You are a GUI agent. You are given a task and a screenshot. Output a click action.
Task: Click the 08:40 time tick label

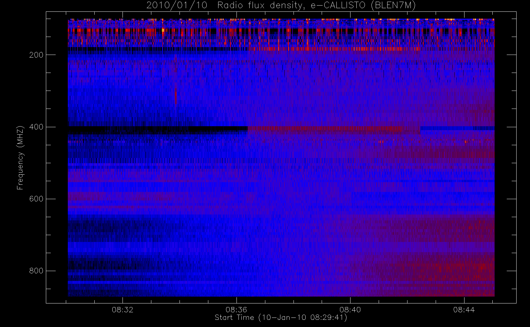click(x=350, y=310)
